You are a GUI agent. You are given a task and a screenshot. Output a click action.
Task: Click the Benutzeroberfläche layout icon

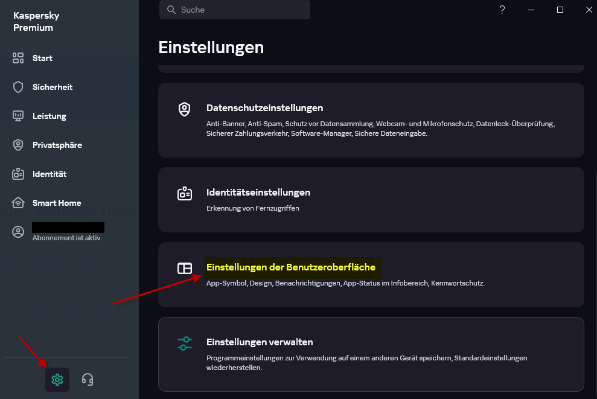185,268
